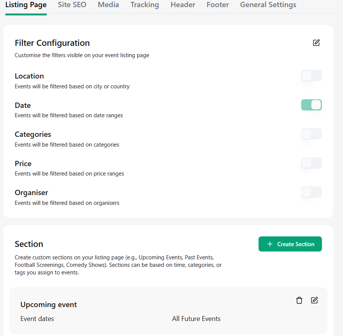
Task: Click the All Future Events value
Action: (x=196, y=319)
